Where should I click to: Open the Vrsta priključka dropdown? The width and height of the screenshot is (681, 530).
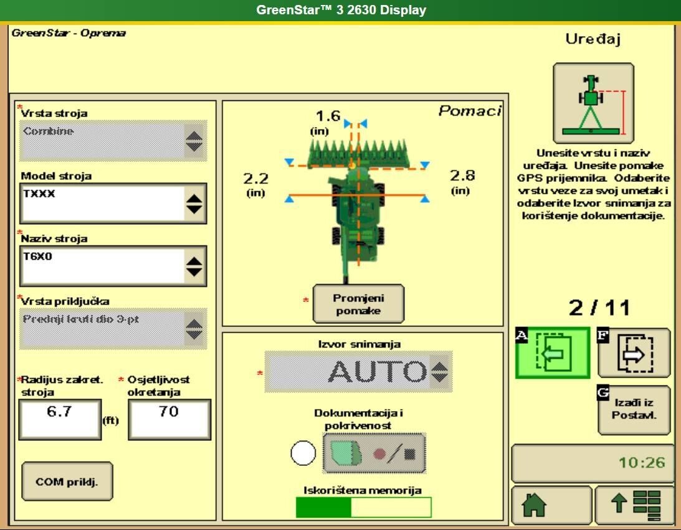pyautogui.click(x=113, y=329)
